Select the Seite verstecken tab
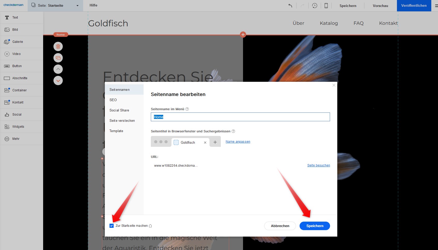The image size is (438, 250). [x=122, y=120]
